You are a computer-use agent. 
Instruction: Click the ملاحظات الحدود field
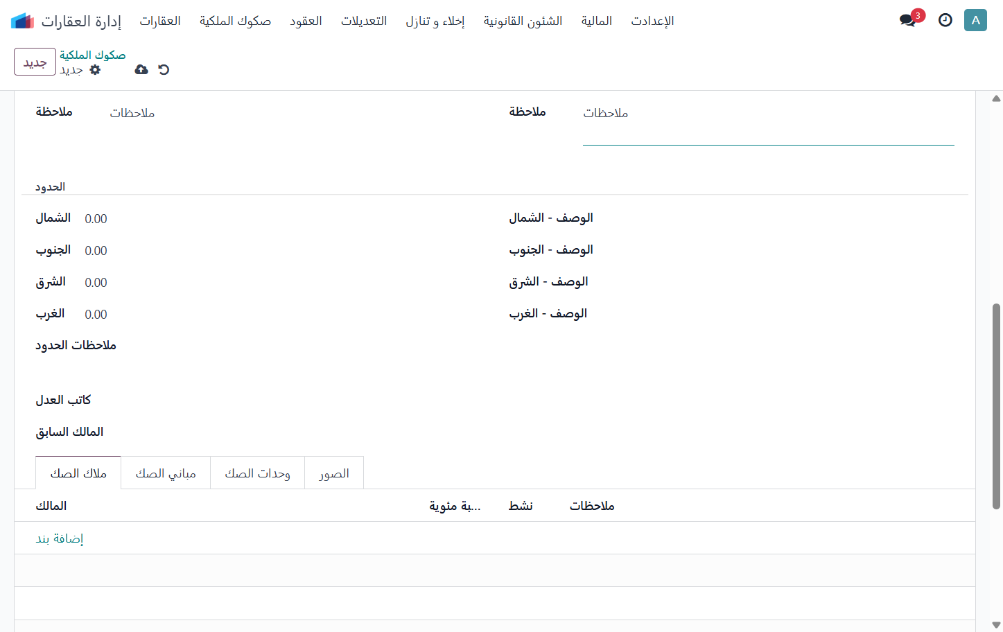[x=306, y=354]
